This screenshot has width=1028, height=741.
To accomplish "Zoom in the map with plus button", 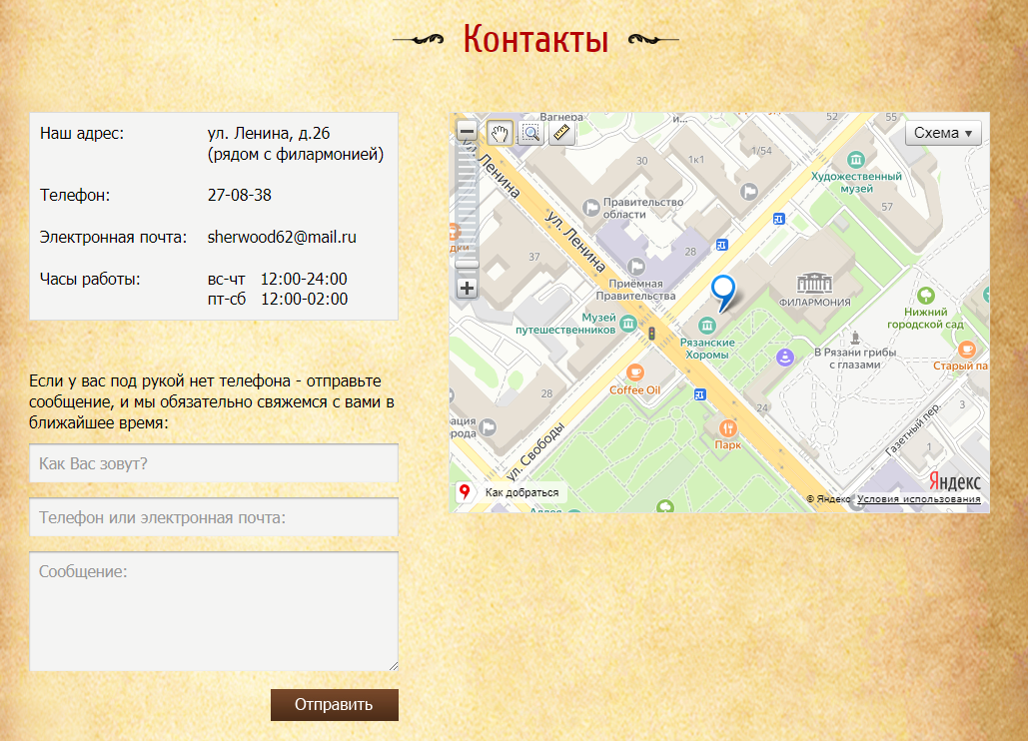I will [x=467, y=289].
